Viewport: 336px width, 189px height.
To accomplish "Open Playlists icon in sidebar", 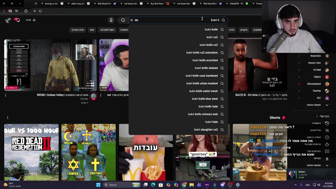I will click(327, 130).
